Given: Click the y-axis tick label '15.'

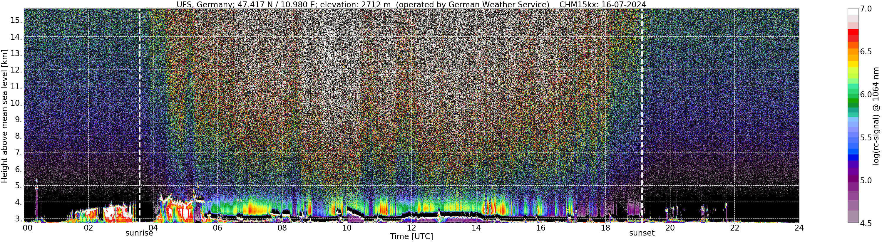Looking at the screenshot, I should [x=16, y=20].
